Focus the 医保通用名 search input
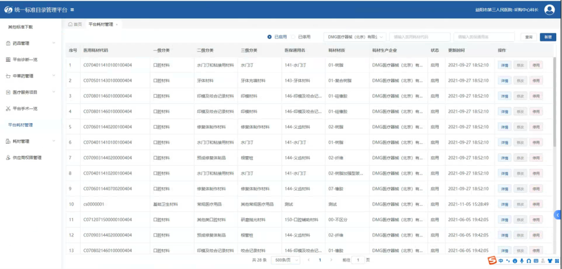Image resolution: width=562 pixels, height=269 pixels. coord(484,37)
